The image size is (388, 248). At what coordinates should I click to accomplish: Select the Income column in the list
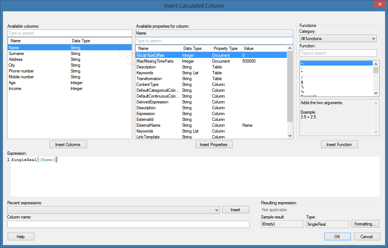point(15,88)
